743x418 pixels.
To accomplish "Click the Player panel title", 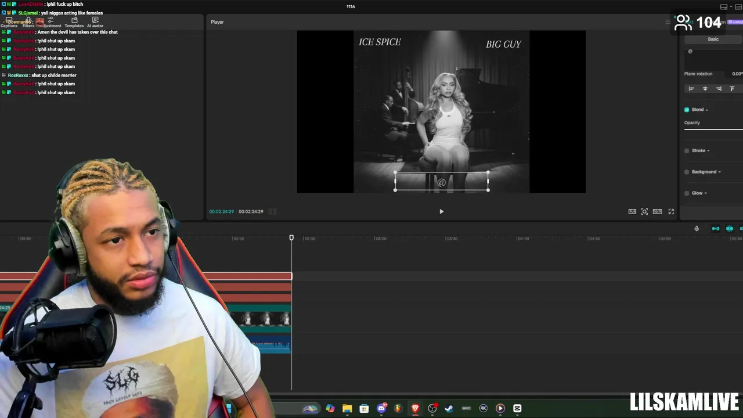I will pos(217,22).
